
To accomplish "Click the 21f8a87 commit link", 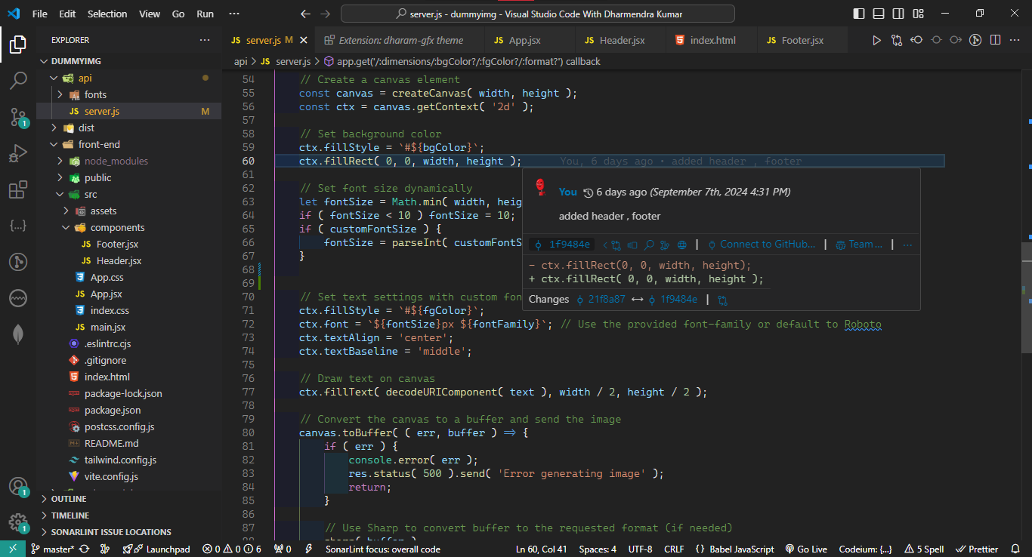I will click(601, 300).
